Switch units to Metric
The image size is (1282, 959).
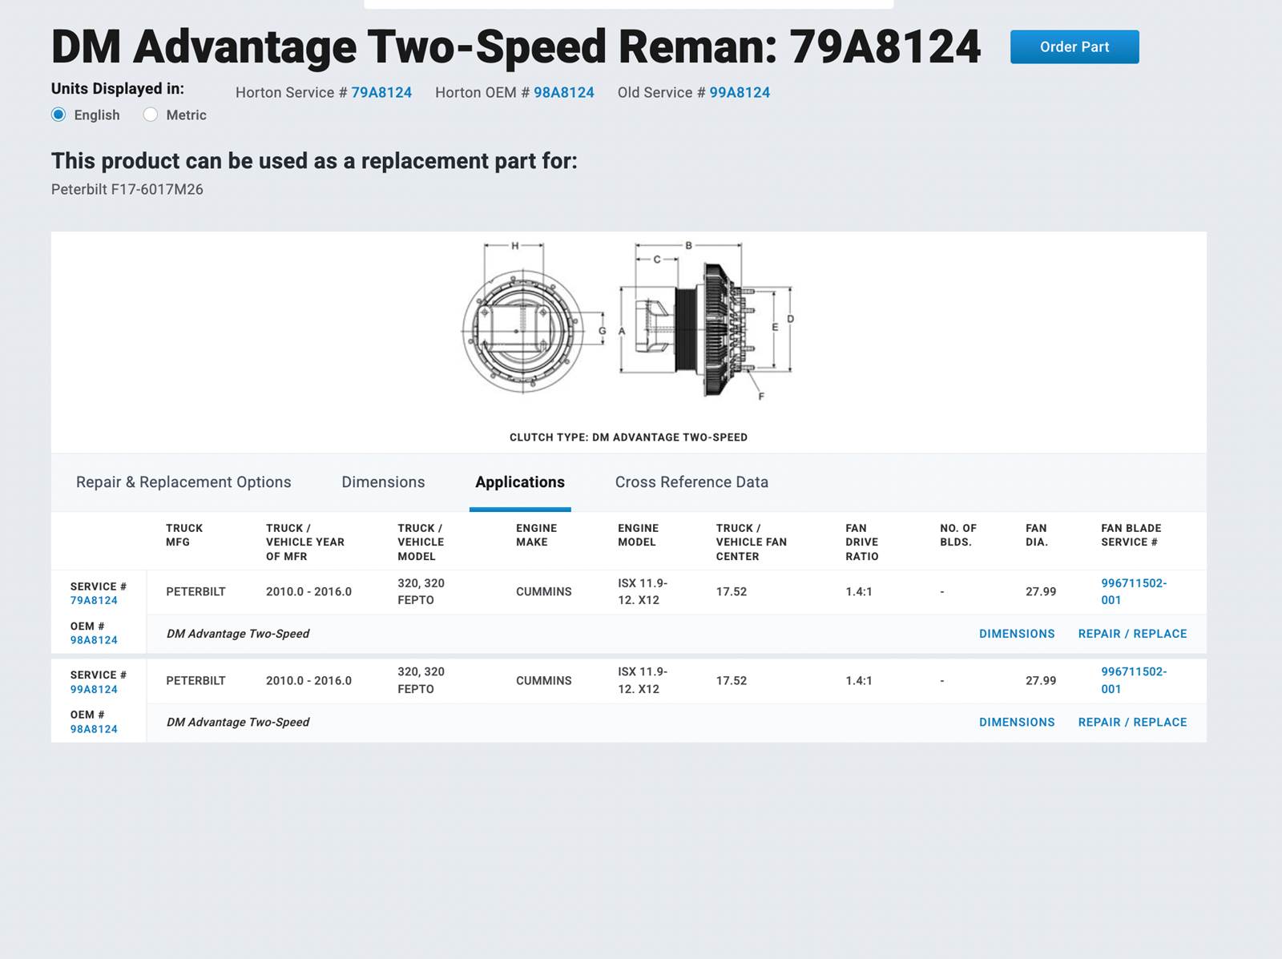(151, 115)
